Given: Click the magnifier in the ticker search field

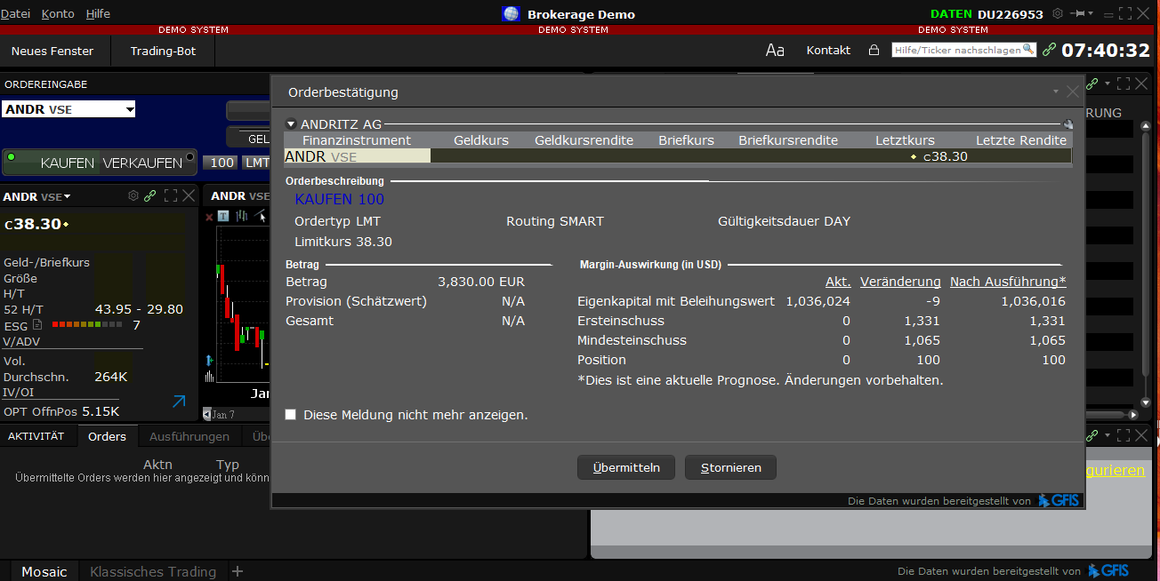Looking at the screenshot, I should [1027, 51].
